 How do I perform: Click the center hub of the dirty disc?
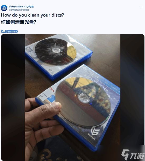pos(56,50)
